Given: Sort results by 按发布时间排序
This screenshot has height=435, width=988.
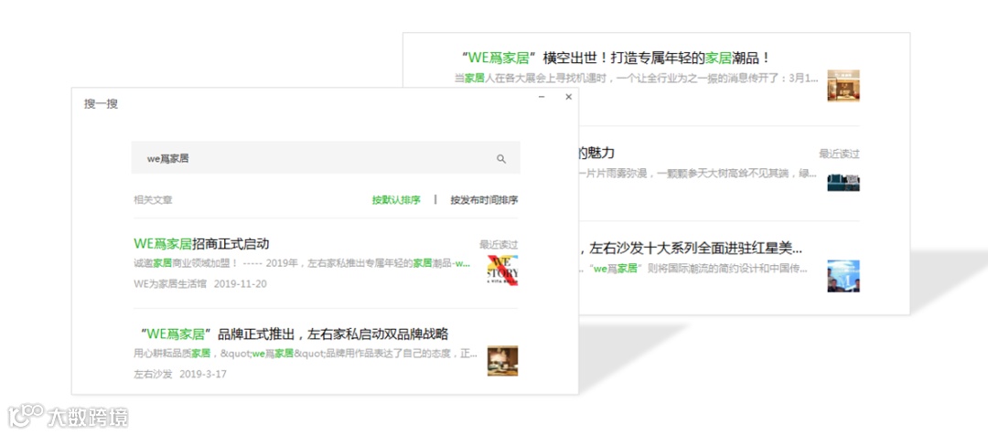Looking at the screenshot, I should pos(484,200).
